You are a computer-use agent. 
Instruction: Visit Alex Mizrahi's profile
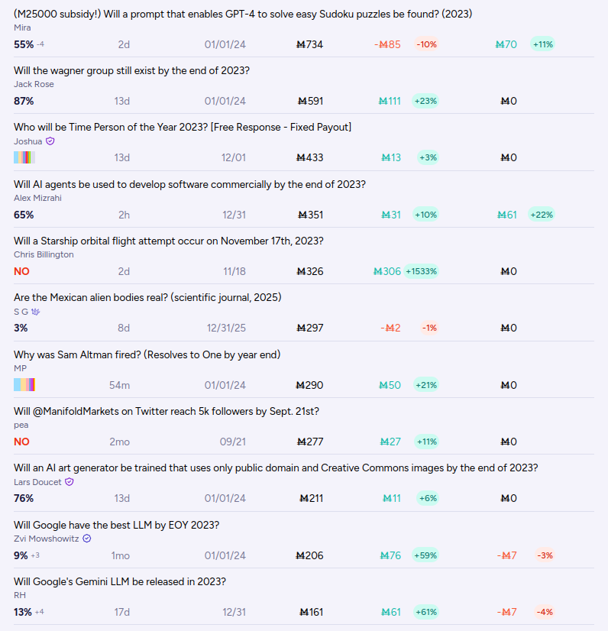[38, 198]
